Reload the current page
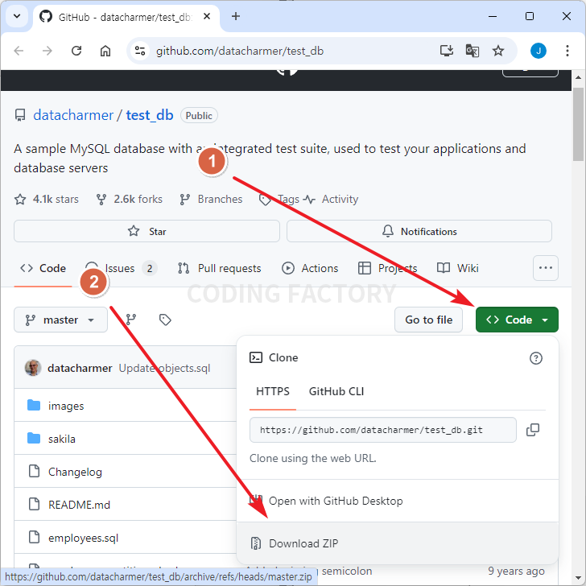Viewport: 586px width, 586px height. click(x=76, y=51)
